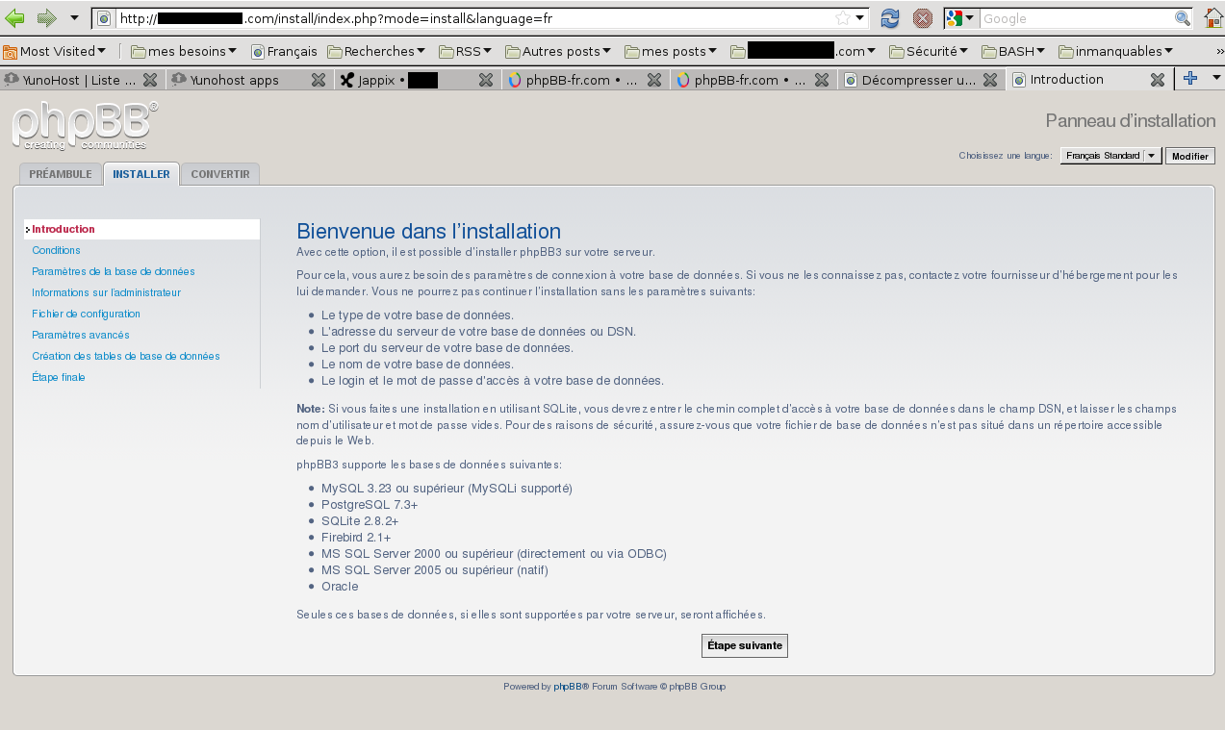Click the Modifier language button
Screen dimensions: 1225x730
tap(1189, 156)
